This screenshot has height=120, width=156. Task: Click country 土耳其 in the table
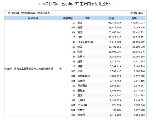81,57
